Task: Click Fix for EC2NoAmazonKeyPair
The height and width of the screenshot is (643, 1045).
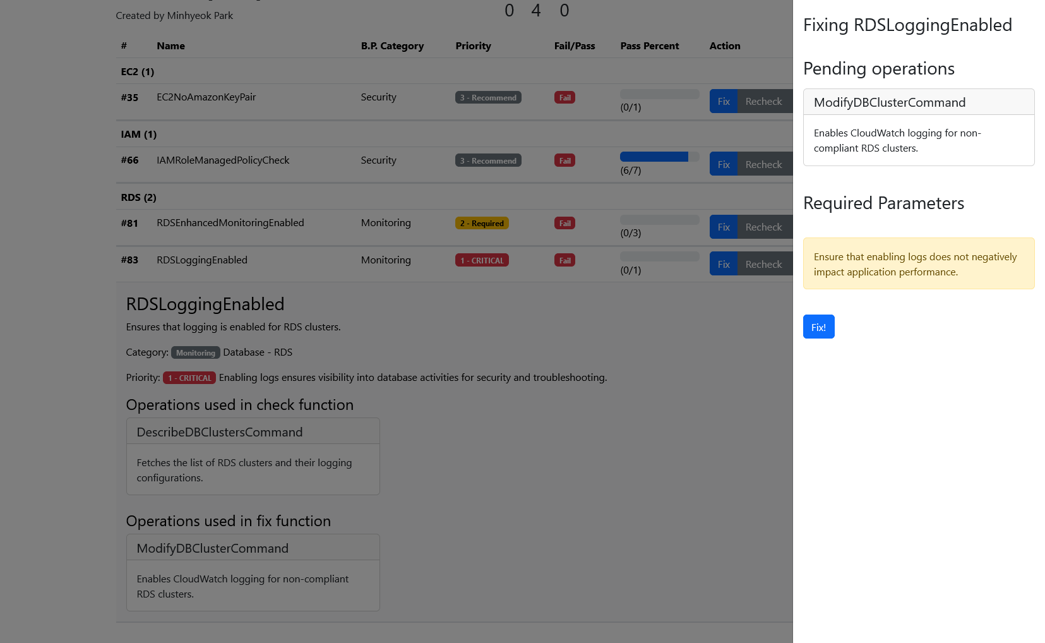Action: click(724, 101)
